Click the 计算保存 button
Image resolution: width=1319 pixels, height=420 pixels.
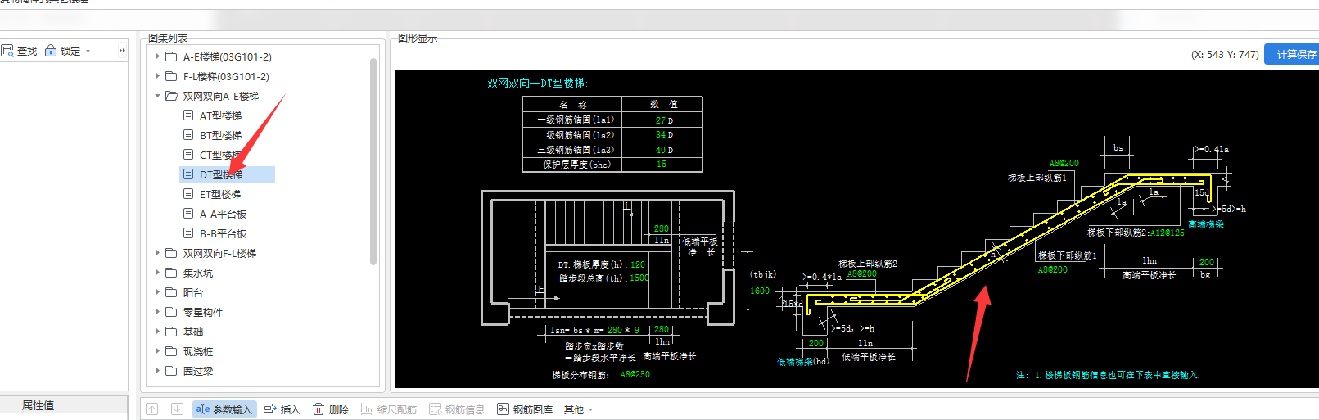(x=1292, y=54)
